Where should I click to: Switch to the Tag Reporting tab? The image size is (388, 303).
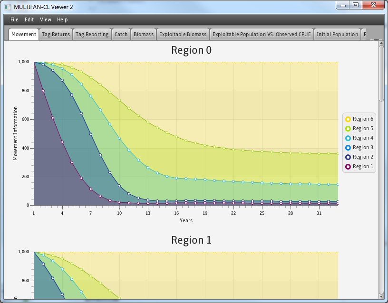(x=92, y=34)
